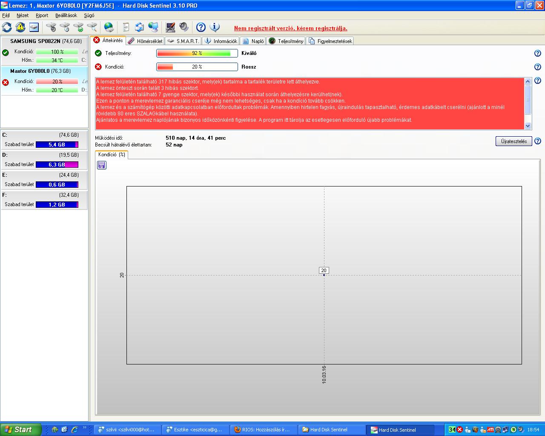Click the hard disk with magnifier surface test icon

pos(92,27)
